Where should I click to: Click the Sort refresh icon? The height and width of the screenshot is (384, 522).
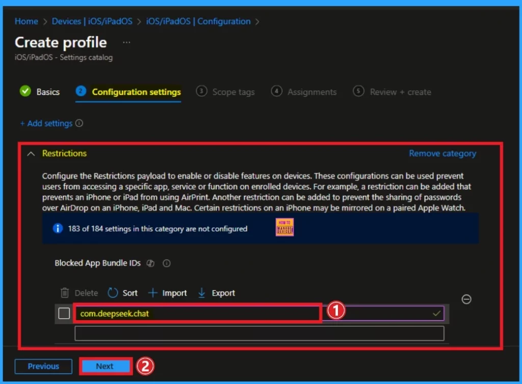[x=113, y=293]
